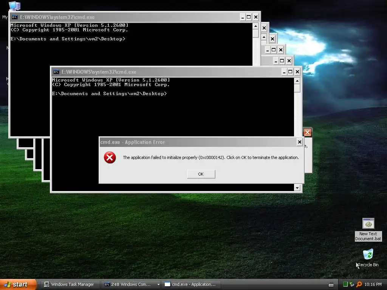Click the red close button of the hidden dialog
387x290 pixels.
(x=307, y=133)
